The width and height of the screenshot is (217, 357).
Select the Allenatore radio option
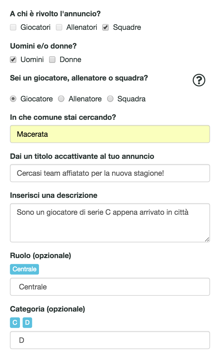[61, 99]
